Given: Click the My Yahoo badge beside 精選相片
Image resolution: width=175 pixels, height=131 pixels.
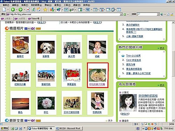Looking at the screenshot, I should [x=30, y=29].
